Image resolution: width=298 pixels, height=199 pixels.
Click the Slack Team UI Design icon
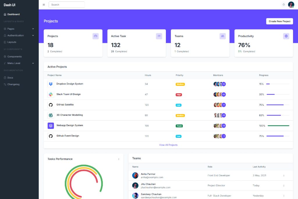(51, 94)
